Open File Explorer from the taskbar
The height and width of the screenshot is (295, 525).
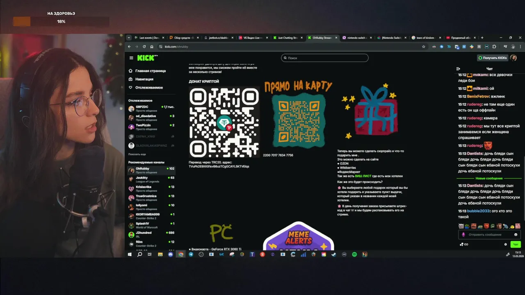click(160, 254)
